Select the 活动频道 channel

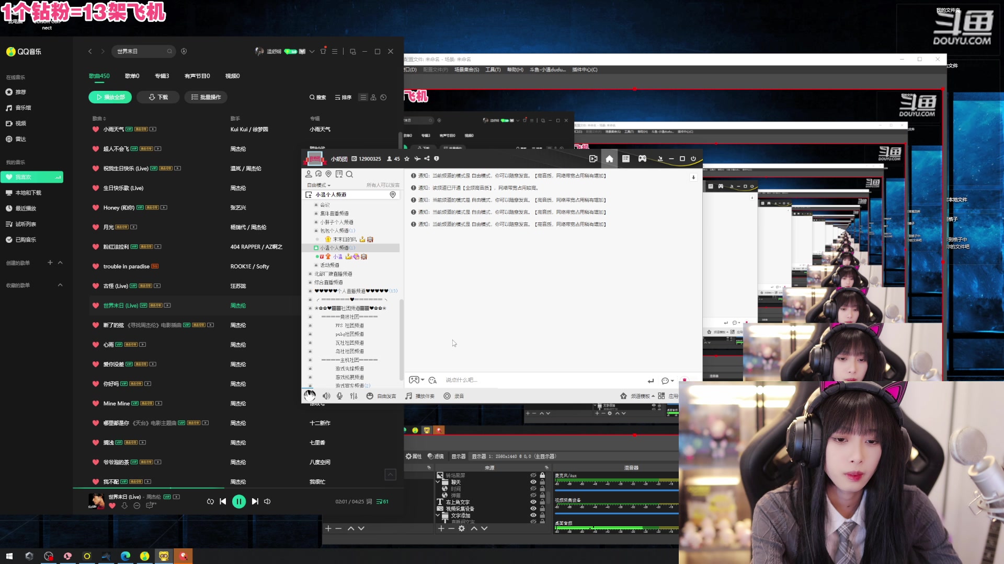pos(330,265)
